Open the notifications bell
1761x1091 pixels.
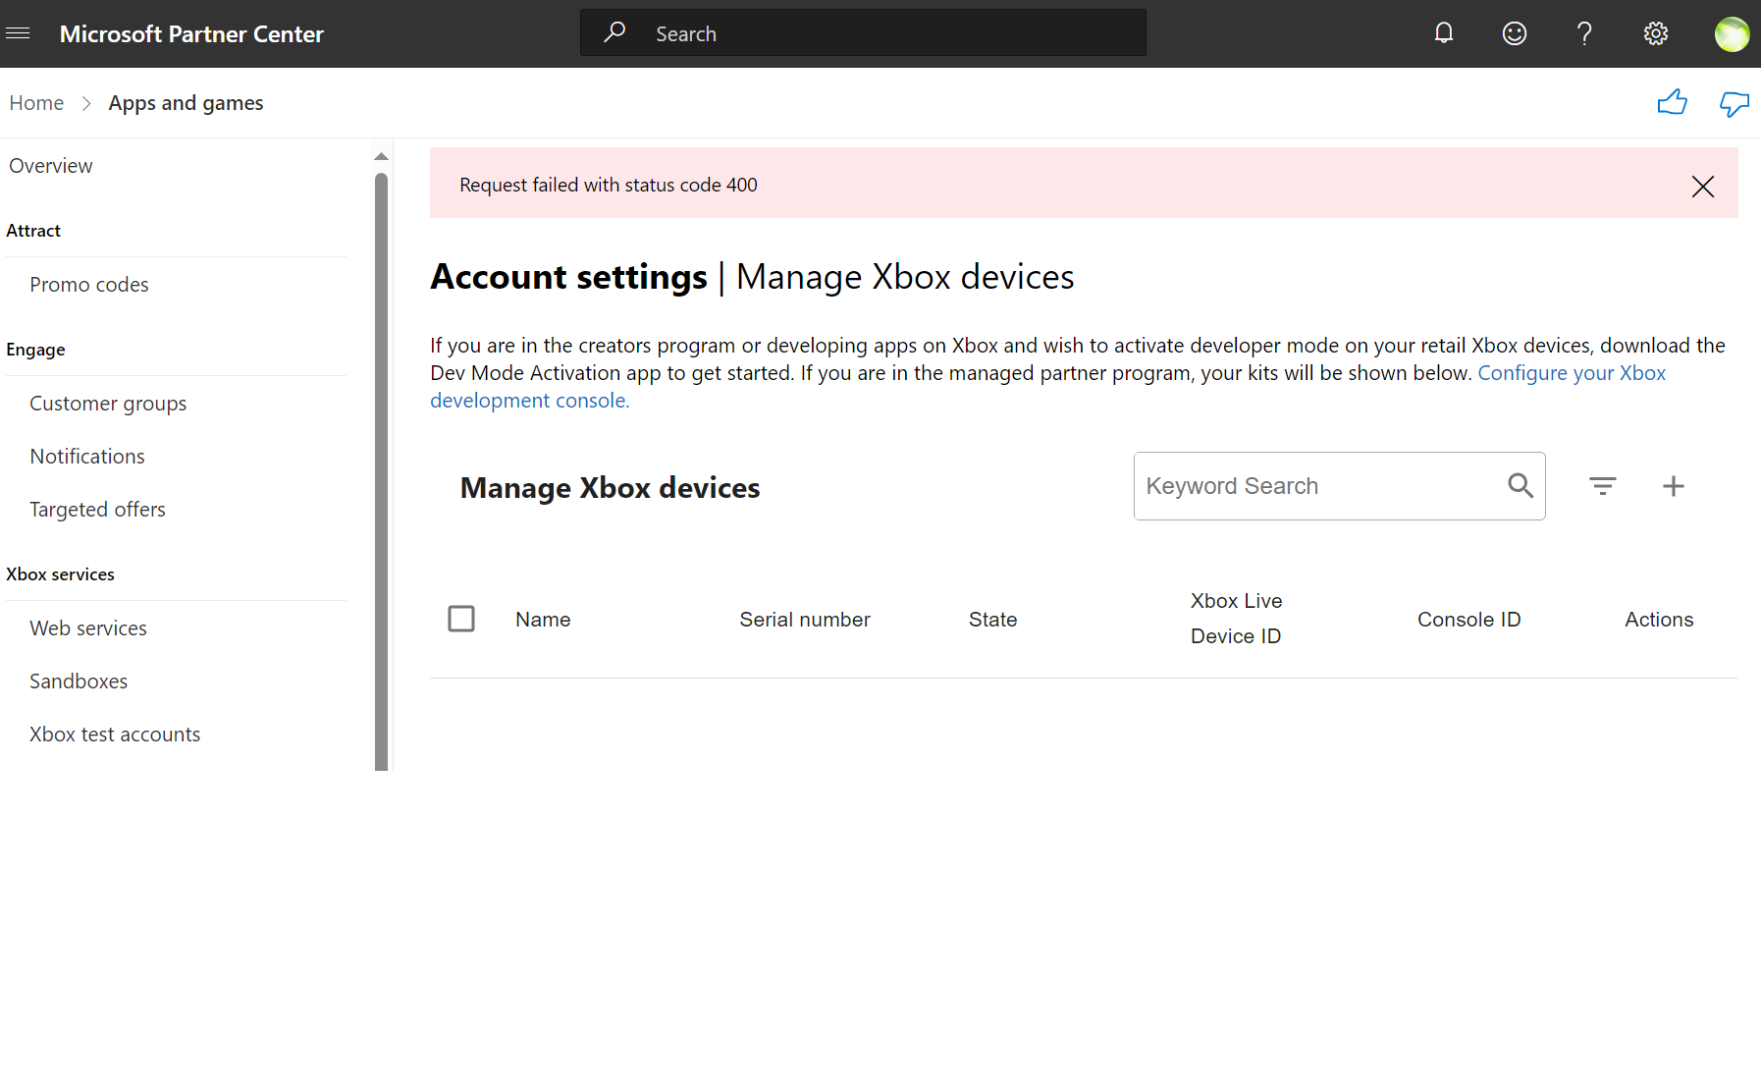1443,33
